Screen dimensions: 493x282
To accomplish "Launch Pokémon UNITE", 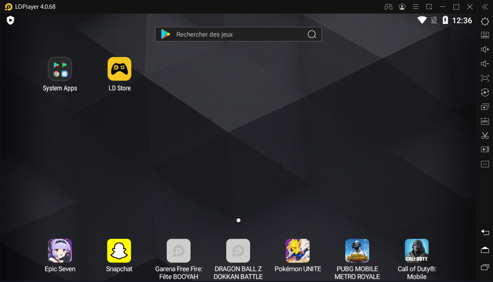I will pos(298,251).
